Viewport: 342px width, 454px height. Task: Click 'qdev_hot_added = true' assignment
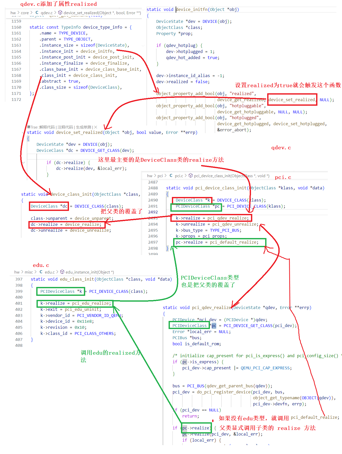[192, 58]
